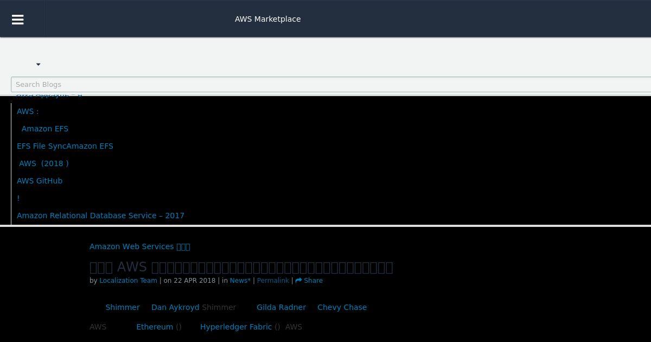651x342 pixels.
Task: Open the News* category link
Action: pyautogui.click(x=240, y=281)
